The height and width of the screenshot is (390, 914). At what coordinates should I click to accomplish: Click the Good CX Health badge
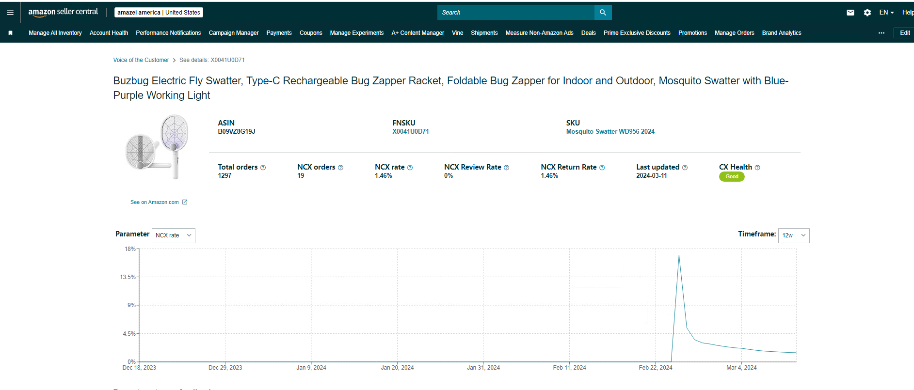pyautogui.click(x=732, y=177)
